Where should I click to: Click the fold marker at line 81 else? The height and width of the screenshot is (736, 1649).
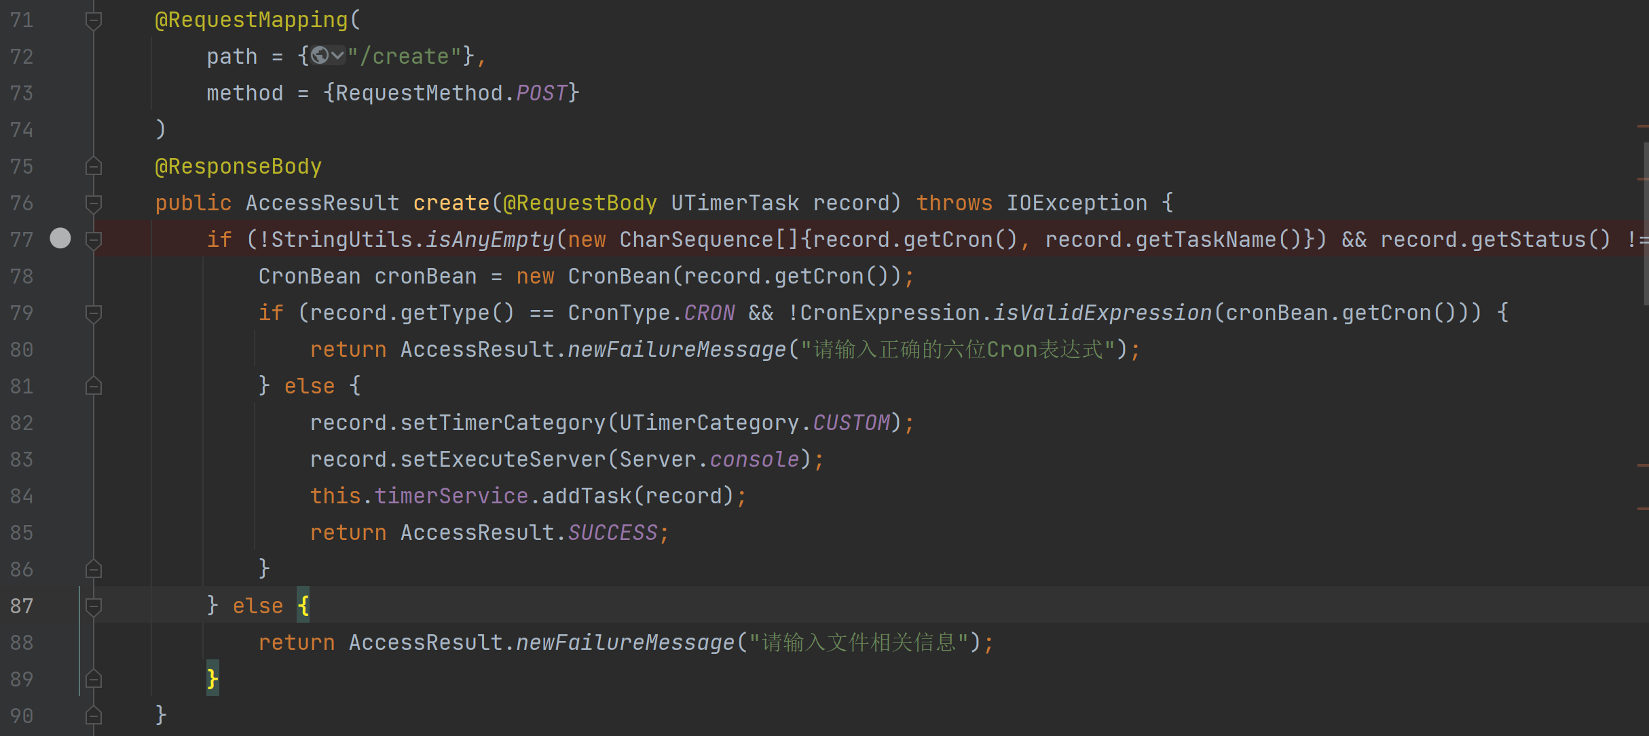[x=94, y=386]
